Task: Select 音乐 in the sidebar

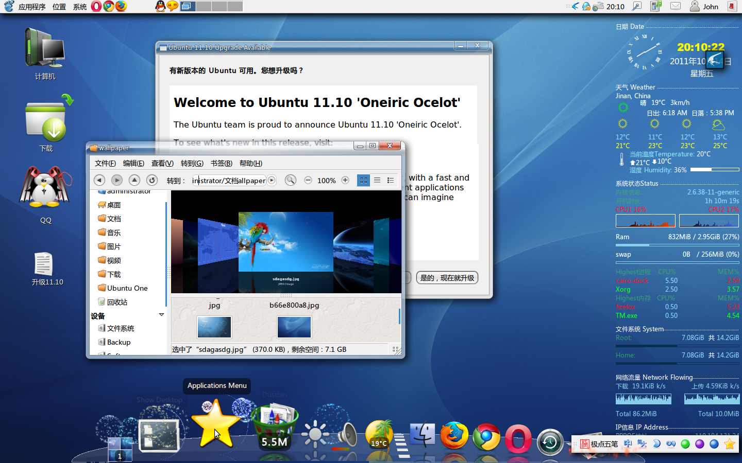Action: coord(109,233)
